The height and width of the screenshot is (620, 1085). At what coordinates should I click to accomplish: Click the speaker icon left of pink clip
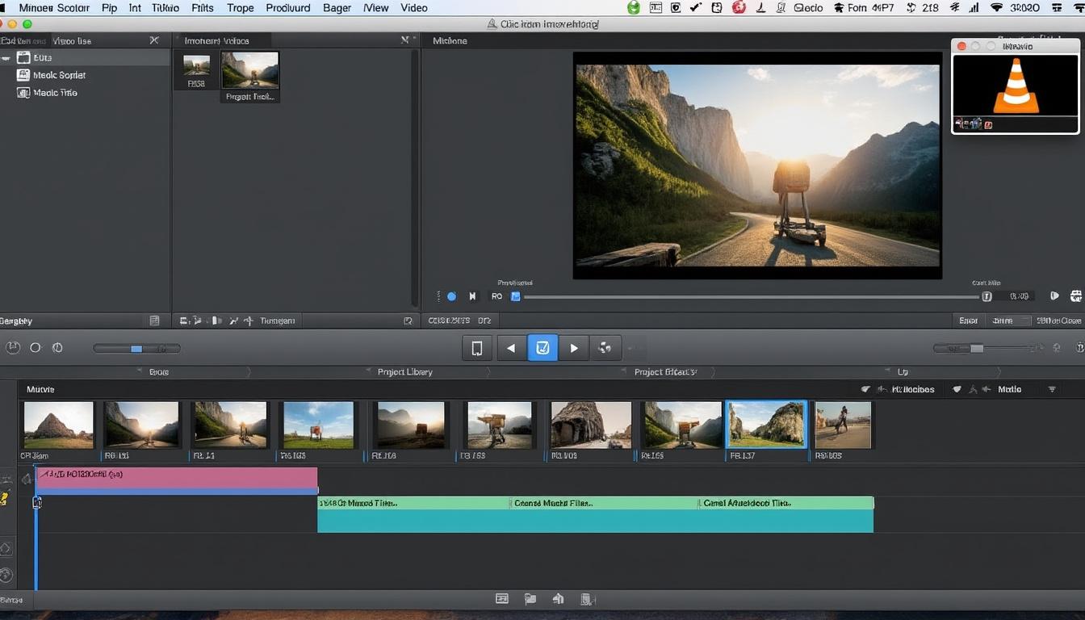26,479
